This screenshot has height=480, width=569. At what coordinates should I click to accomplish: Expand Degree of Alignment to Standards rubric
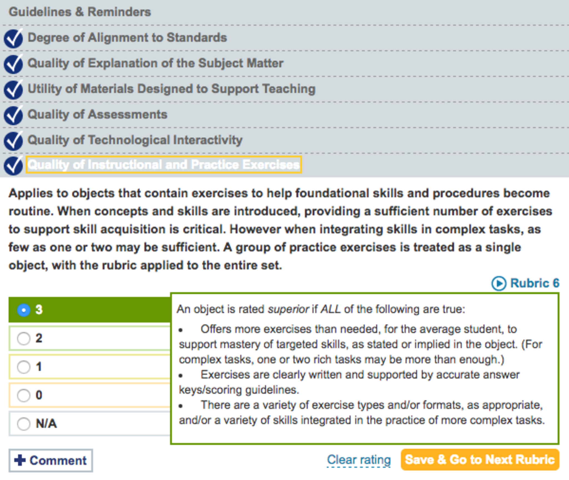pos(127,38)
